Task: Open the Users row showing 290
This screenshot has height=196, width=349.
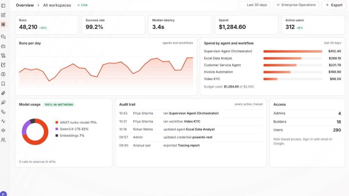Action: point(307,130)
